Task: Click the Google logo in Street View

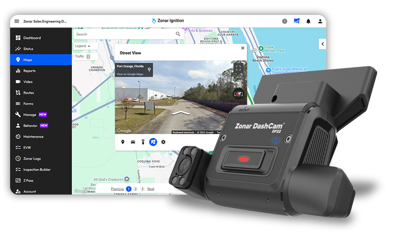Action: point(124,130)
